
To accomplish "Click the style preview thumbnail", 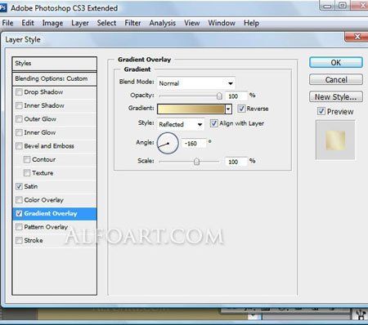I will coord(335,140).
